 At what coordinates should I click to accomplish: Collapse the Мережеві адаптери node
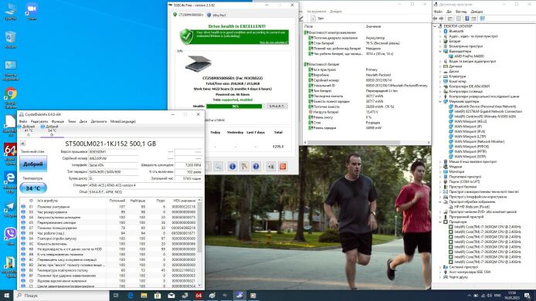440,101
